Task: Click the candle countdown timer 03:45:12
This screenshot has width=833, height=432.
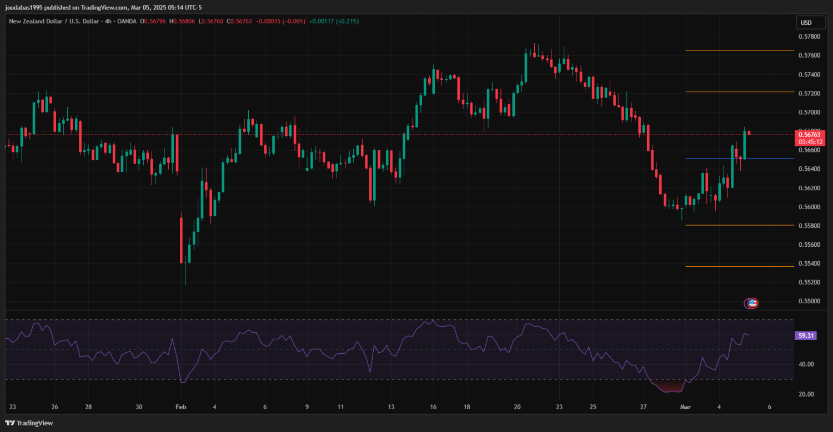Action: (810, 142)
